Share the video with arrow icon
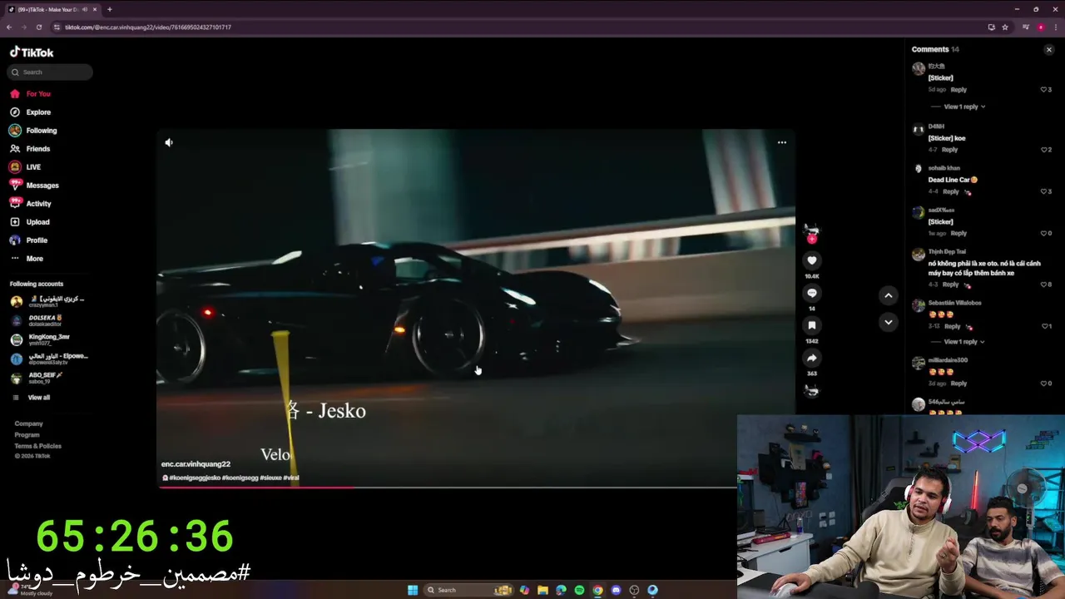 [812, 358]
